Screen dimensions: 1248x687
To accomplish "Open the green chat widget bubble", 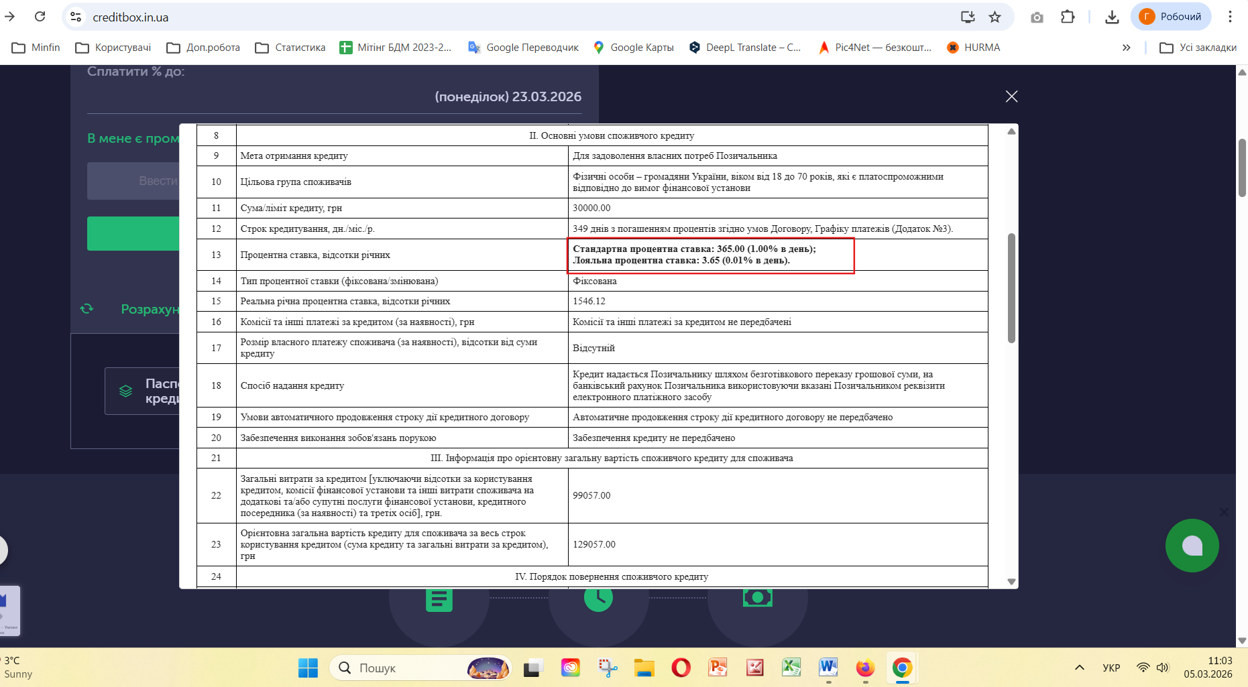I will pyautogui.click(x=1192, y=546).
